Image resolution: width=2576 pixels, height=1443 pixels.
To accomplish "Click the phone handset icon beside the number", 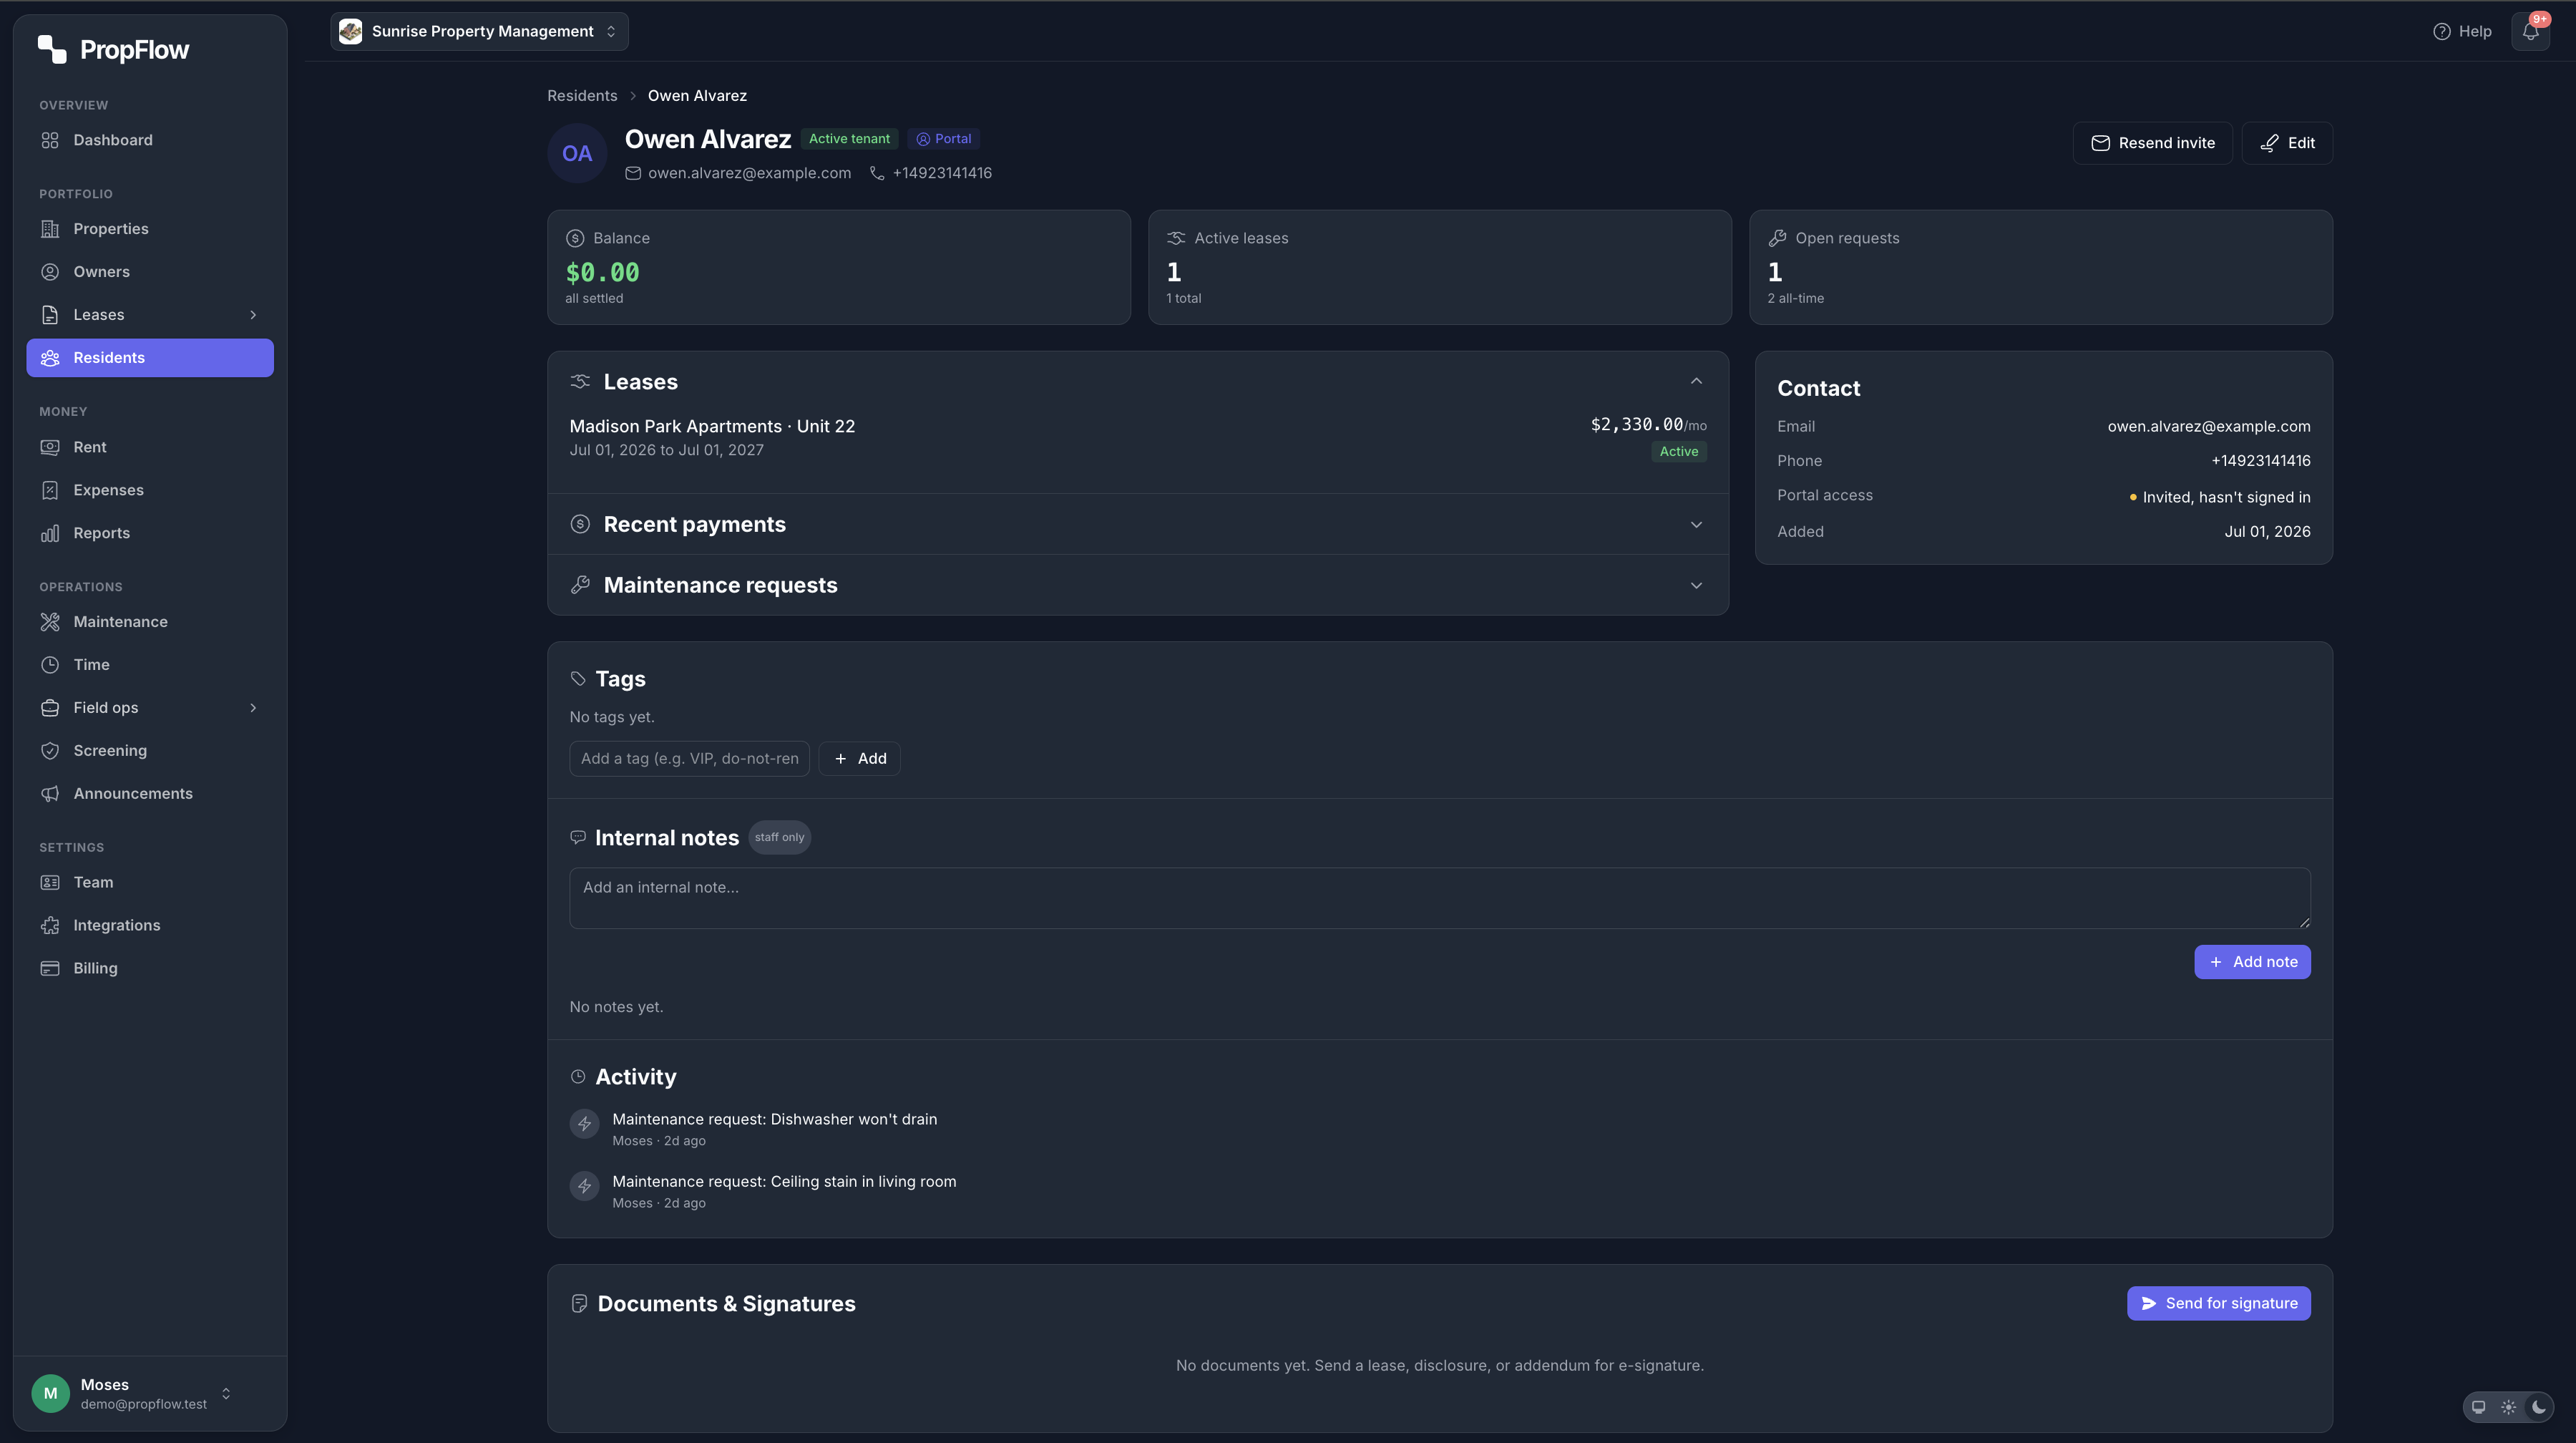I will pyautogui.click(x=877, y=173).
